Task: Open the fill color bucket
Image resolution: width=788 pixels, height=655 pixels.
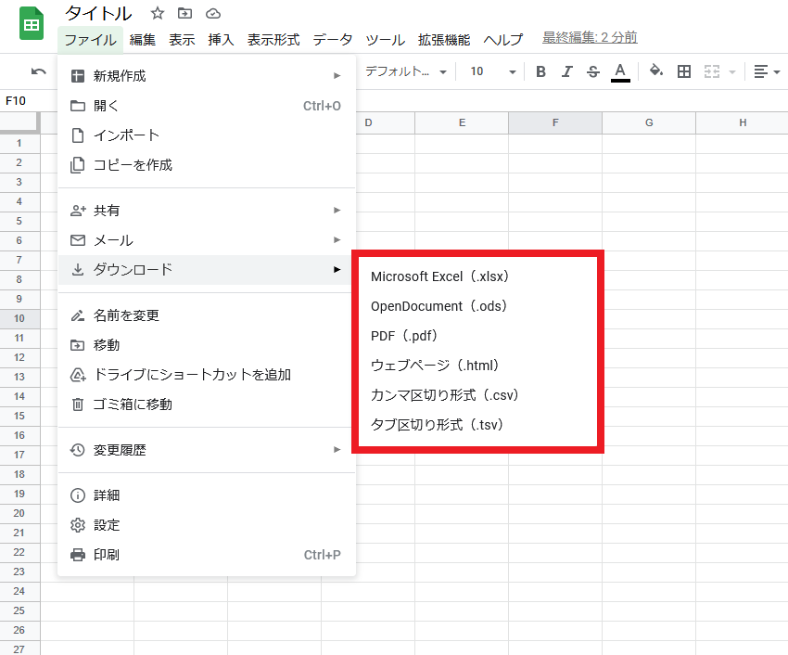Action: (655, 71)
